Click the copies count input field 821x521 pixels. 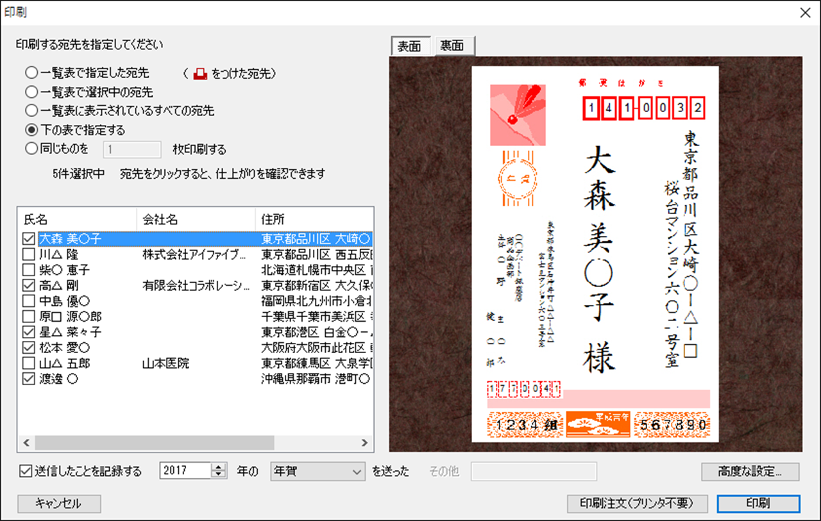click(x=132, y=149)
